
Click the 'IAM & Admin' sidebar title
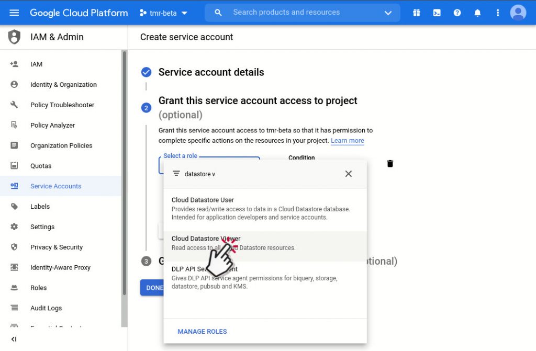tap(57, 37)
